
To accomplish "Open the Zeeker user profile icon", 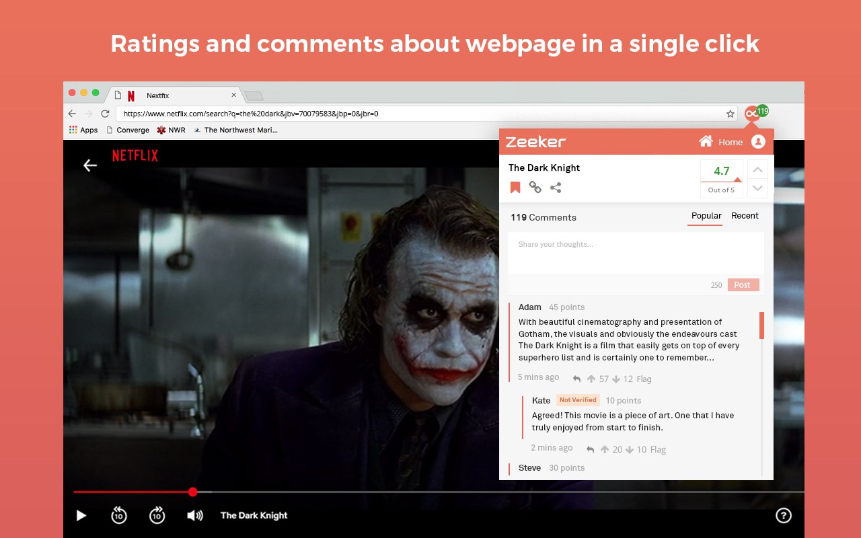I will (758, 141).
